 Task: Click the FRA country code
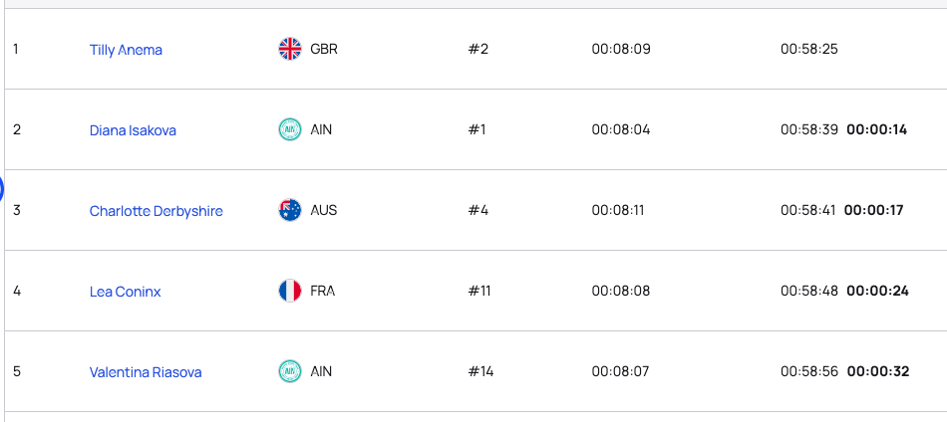(322, 291)
